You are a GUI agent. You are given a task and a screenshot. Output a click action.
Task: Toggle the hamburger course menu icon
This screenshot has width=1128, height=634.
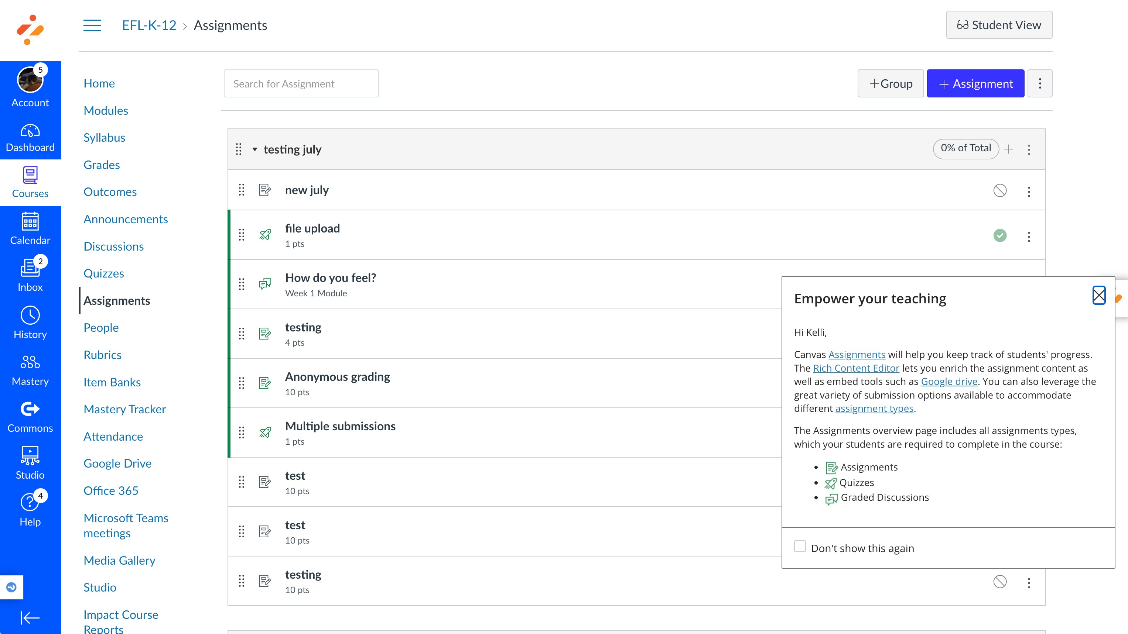point(92,25)
